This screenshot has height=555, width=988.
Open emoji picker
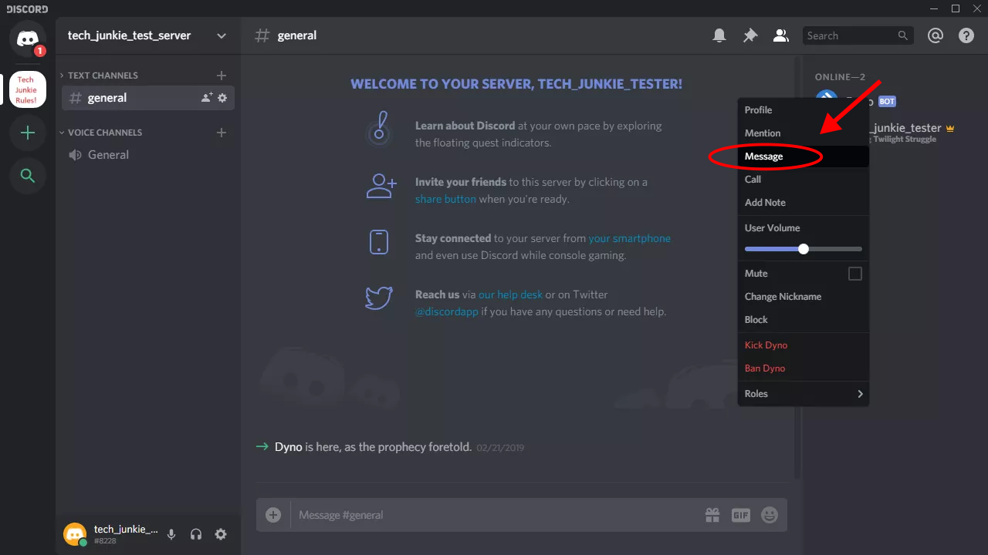tap(770, 515)
